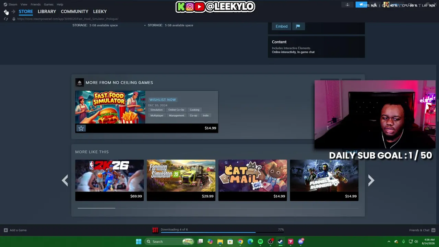Show next games in More Like This

click(x=371, y=180)
